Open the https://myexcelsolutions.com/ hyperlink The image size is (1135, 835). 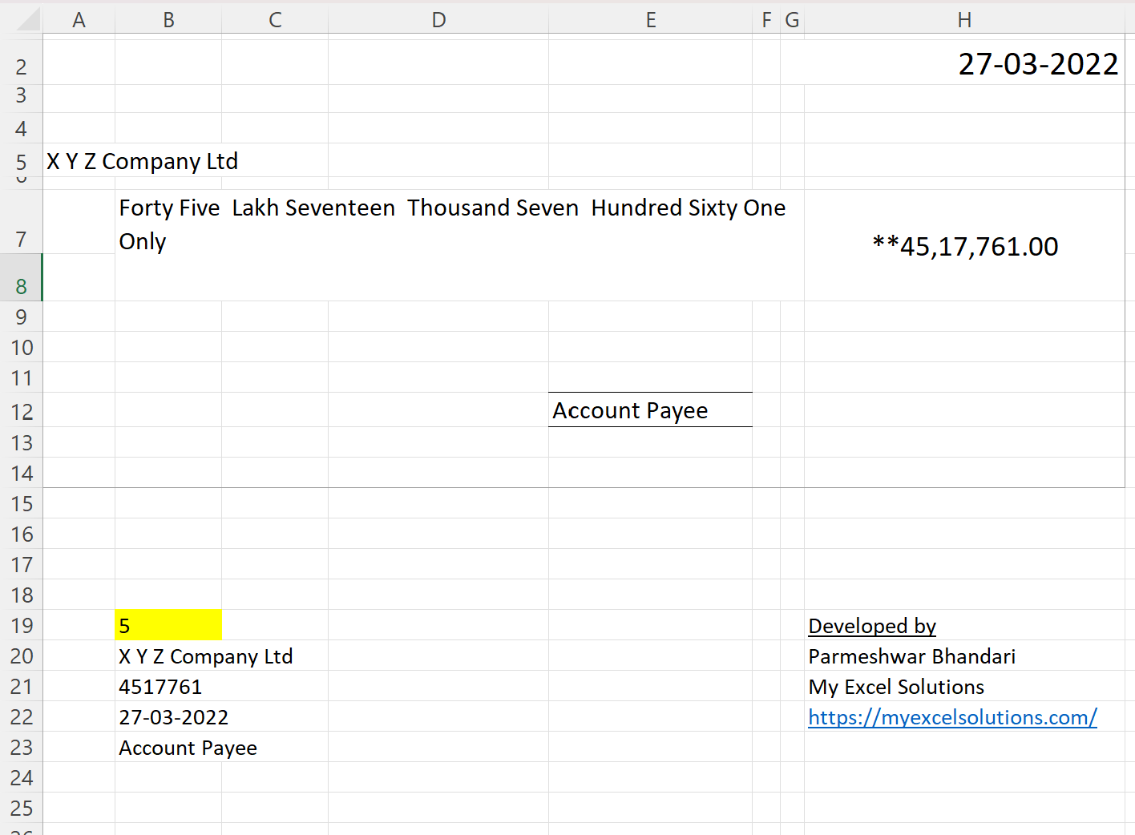pos(952,717)
